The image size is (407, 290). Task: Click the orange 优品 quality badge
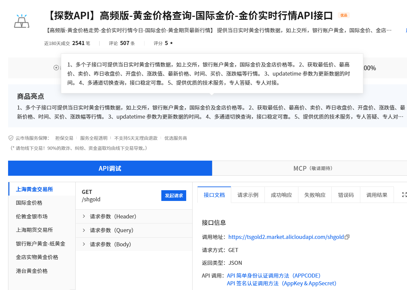(343, 15)
